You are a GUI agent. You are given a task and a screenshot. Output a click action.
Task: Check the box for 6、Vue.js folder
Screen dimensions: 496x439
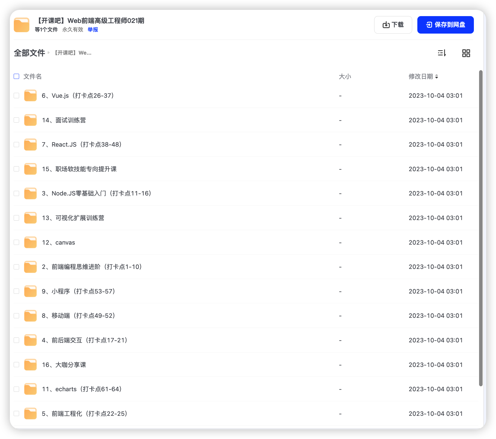tap(16, 96)
